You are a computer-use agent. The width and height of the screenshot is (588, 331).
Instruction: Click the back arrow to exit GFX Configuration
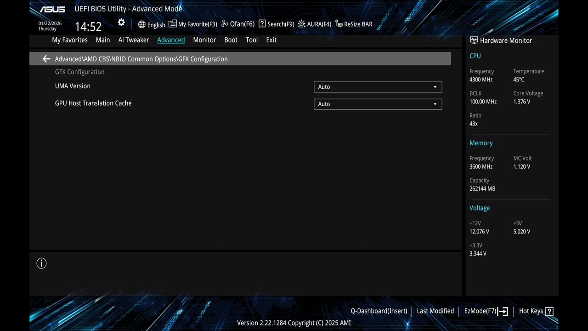(x=46, y=59)
